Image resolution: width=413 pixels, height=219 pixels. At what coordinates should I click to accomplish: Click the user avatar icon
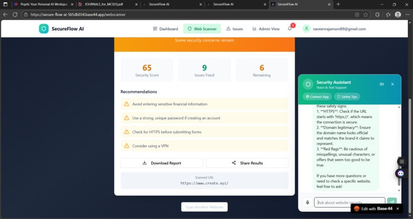pyautogui.click(x=306, y=29)
